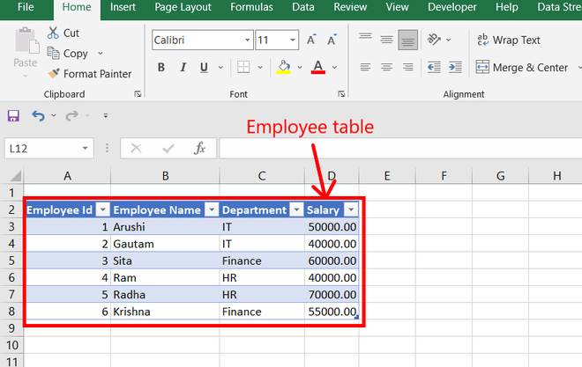The height and width of the screenshot is (367, 582).
Task: Open Paste options dropdown arrow
Action: 26,76
